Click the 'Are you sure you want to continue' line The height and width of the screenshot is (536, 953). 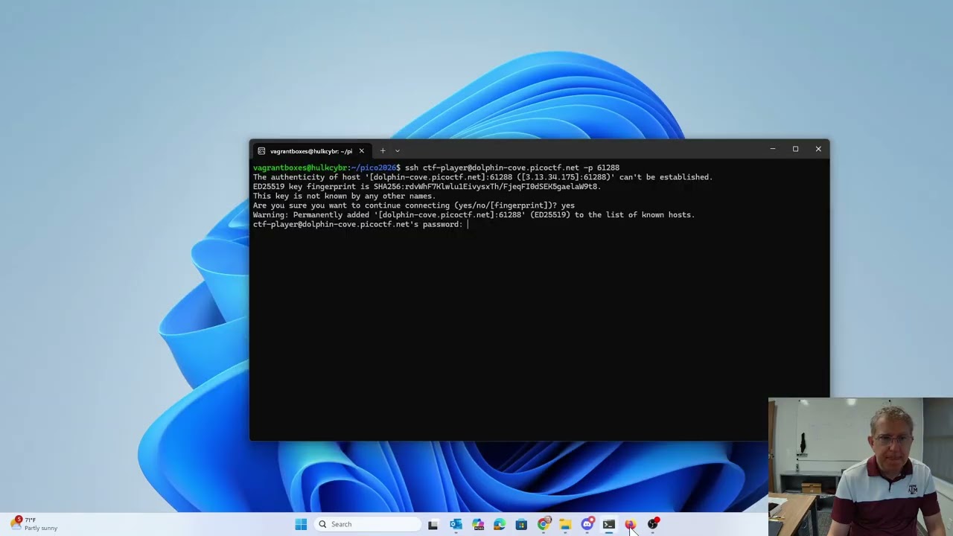pyautogui.click(x=414, y=205)
